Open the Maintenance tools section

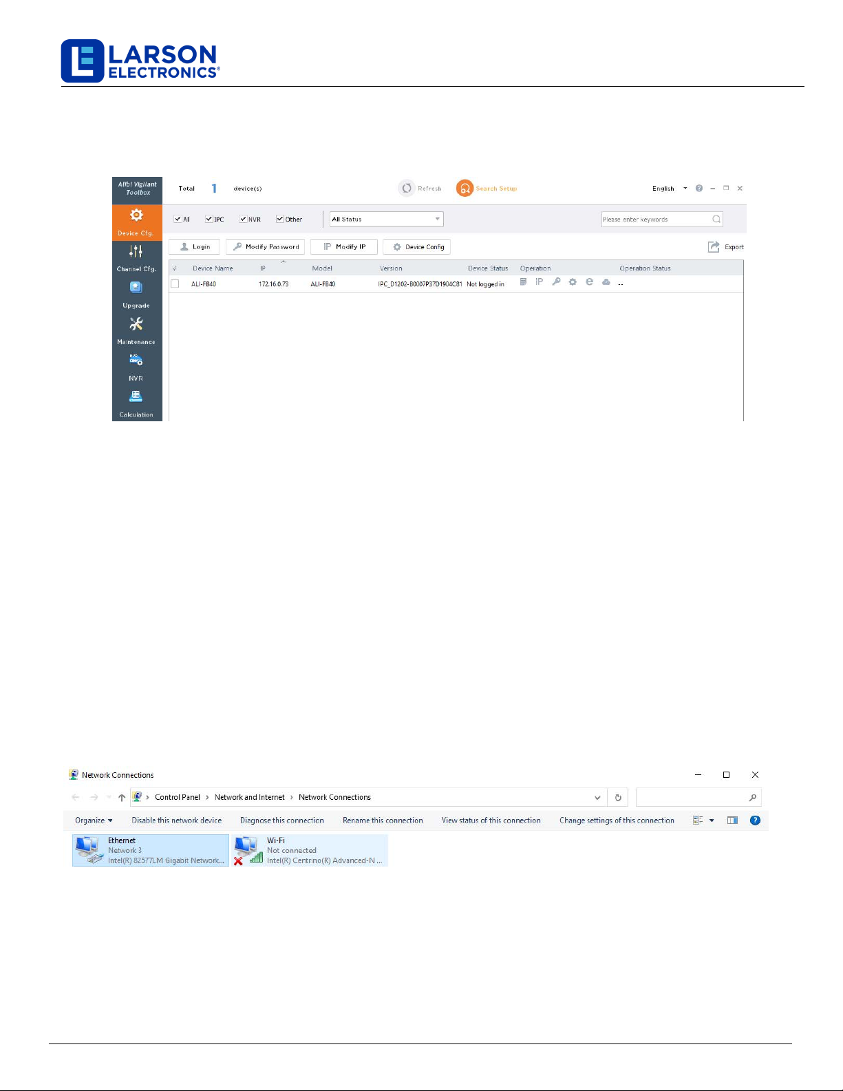(136, 330)
